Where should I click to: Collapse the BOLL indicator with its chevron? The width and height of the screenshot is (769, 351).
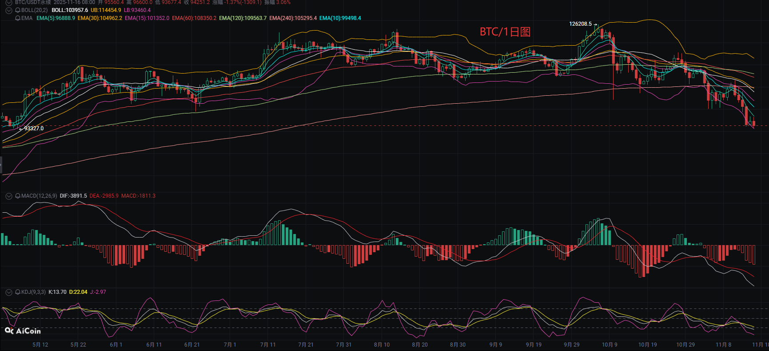click(8, 10)
